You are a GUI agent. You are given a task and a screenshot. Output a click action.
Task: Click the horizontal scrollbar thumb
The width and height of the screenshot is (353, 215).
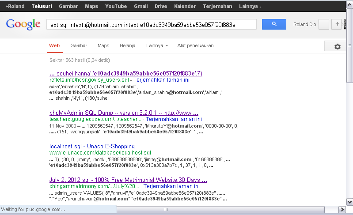pyautogui.click(x=220, y=210)
